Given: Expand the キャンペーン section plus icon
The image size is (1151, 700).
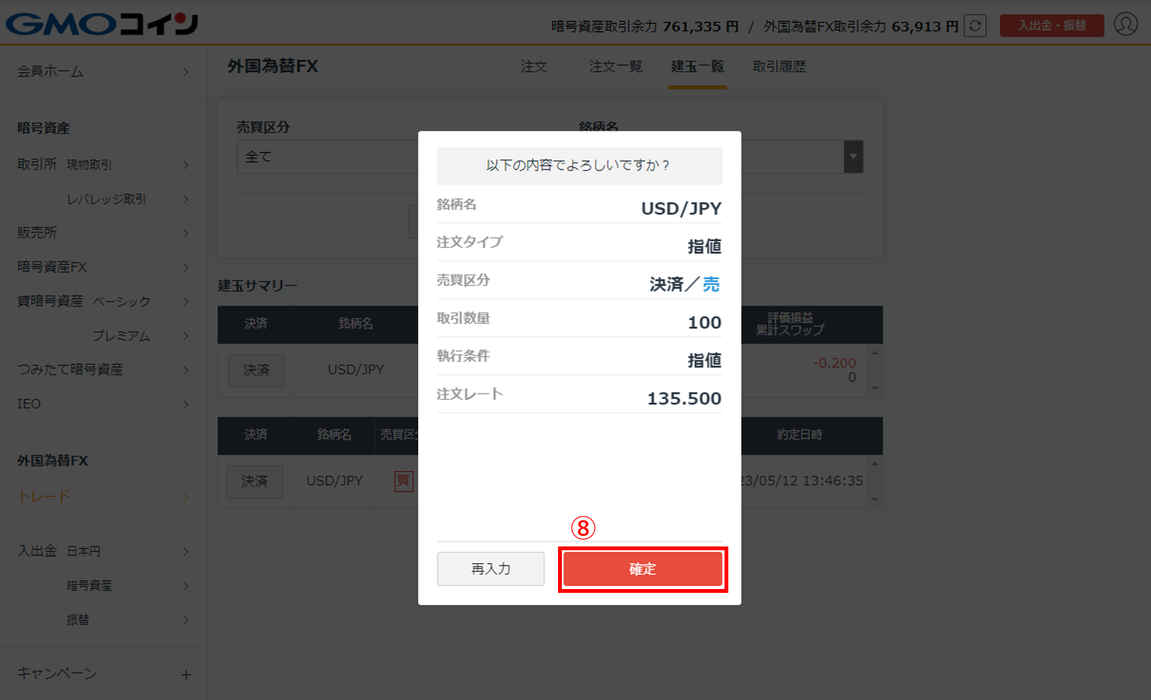Looking at the screenshot, I should [x=186, y=674].
